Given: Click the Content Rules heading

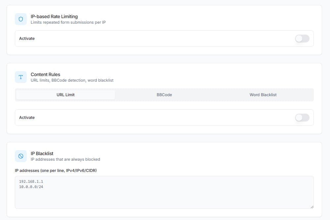Looking at the screenshot, I should (46, 74).
